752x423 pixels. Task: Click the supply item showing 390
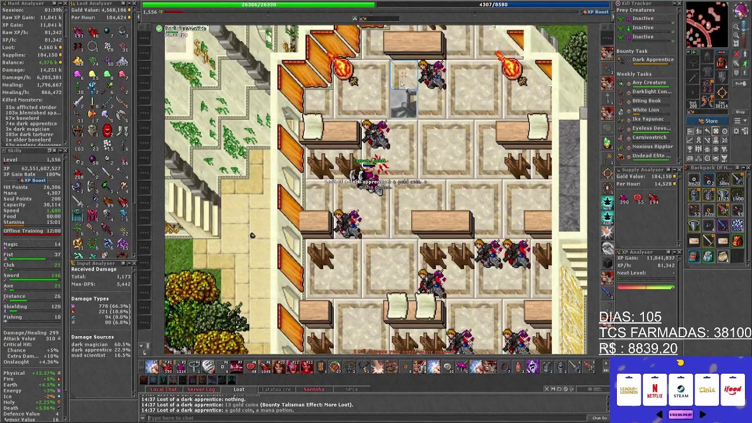[623, 199]
